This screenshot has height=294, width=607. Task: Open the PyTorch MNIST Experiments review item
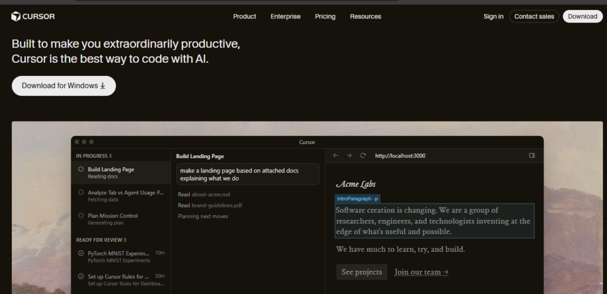click(x=121, y=257)
